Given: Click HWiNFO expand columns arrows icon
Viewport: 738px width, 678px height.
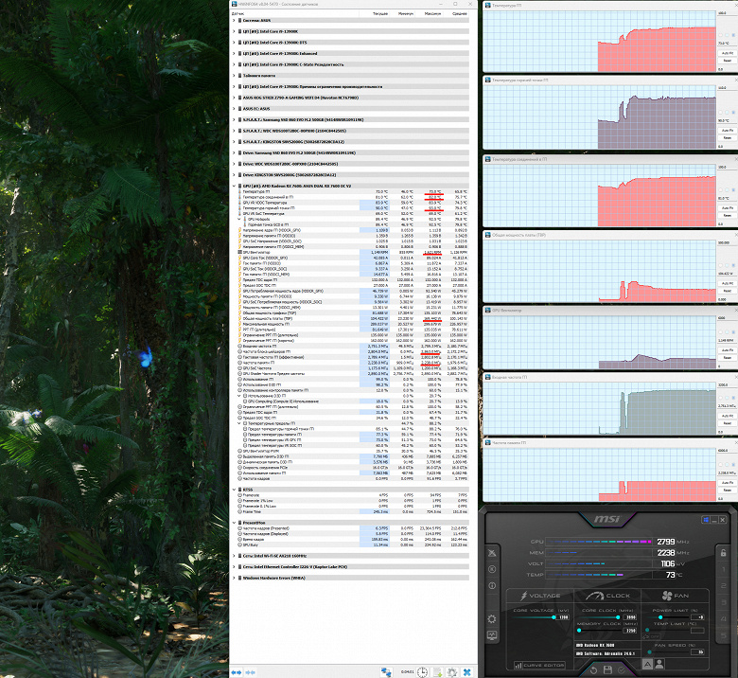Looking at the screenshot, I should coord(237,672).
